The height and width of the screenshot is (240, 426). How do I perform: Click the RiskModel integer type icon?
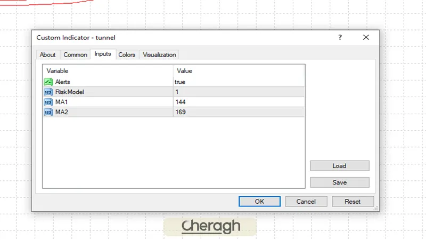click(x=48, y=92)
